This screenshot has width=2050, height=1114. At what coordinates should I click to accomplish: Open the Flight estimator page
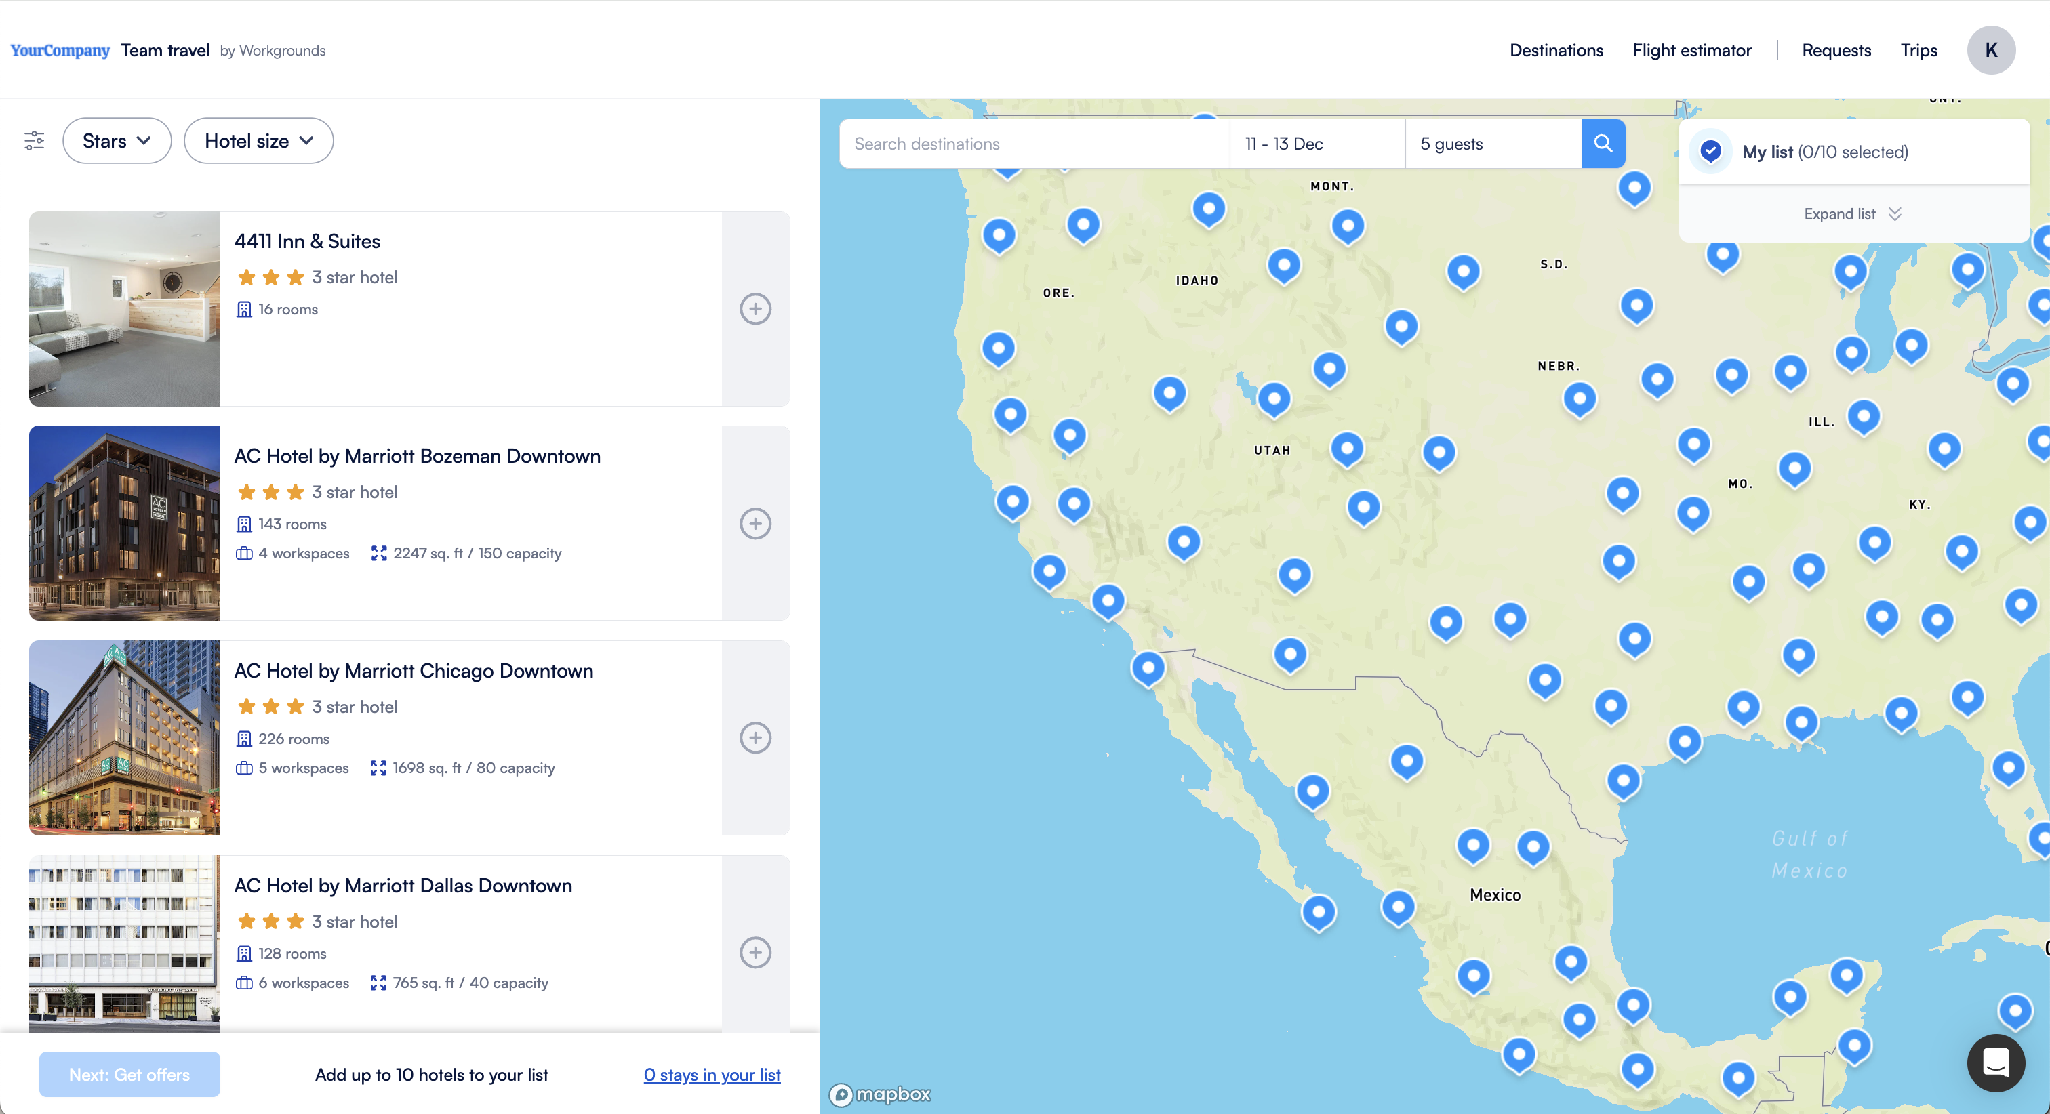coord(1692,50)
